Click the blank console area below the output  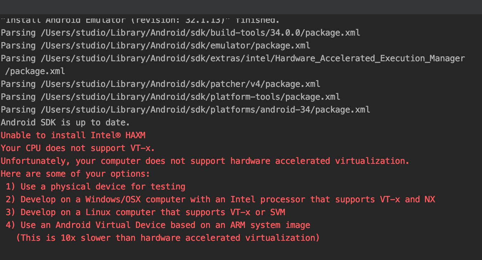pos(241,251)
